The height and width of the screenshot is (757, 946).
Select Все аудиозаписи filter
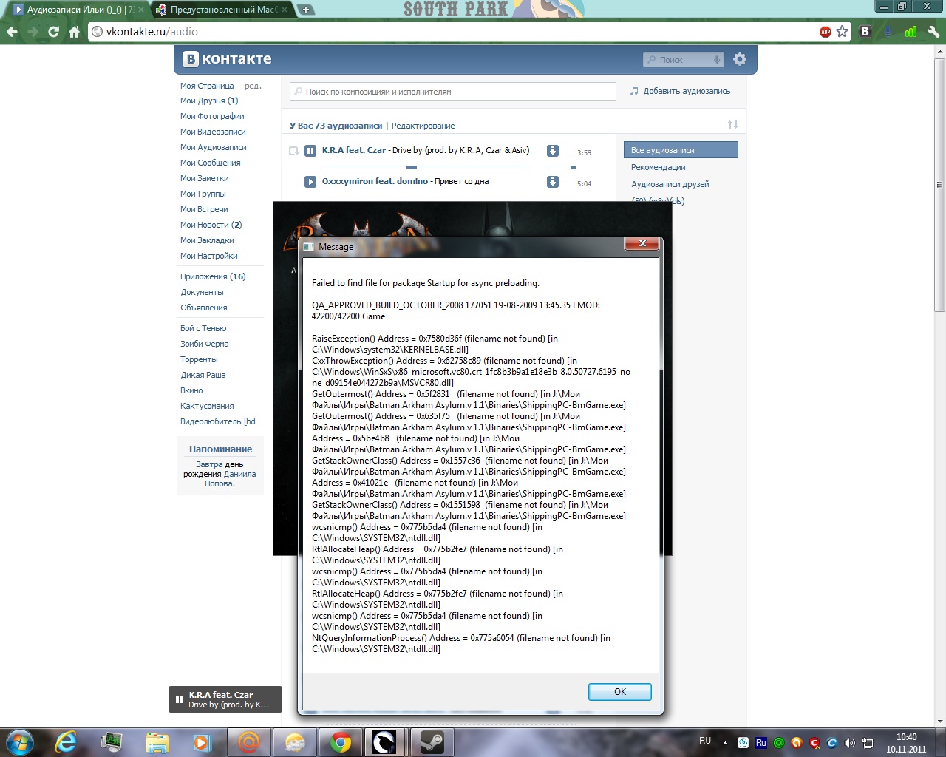tap(681, 150)
